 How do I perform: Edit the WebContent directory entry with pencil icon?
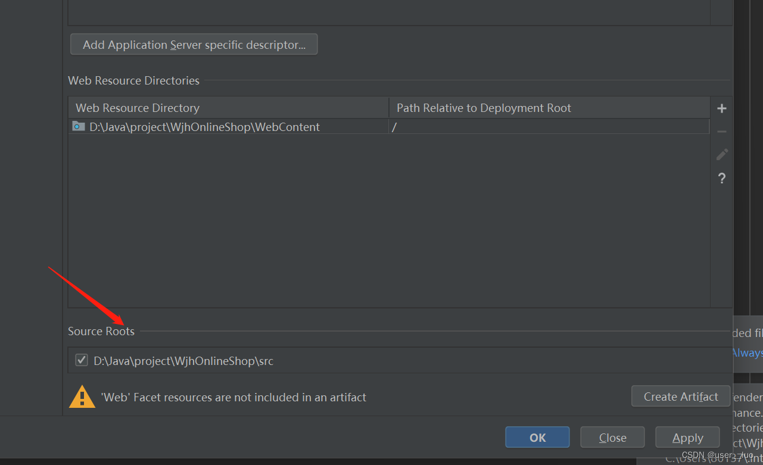tap(721, 154)
